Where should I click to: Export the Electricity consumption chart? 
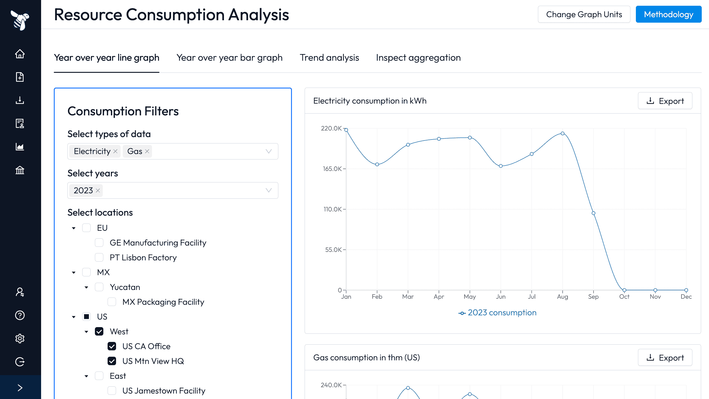coord(665,101)
